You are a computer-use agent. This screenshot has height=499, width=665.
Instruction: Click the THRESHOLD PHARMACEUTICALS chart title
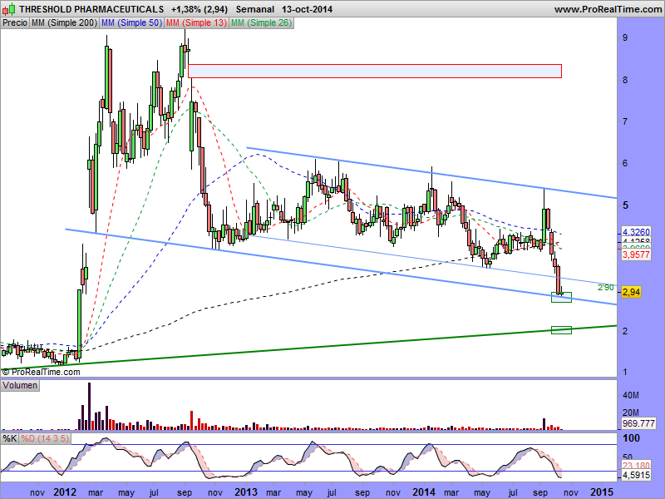(x=91, y=9)
